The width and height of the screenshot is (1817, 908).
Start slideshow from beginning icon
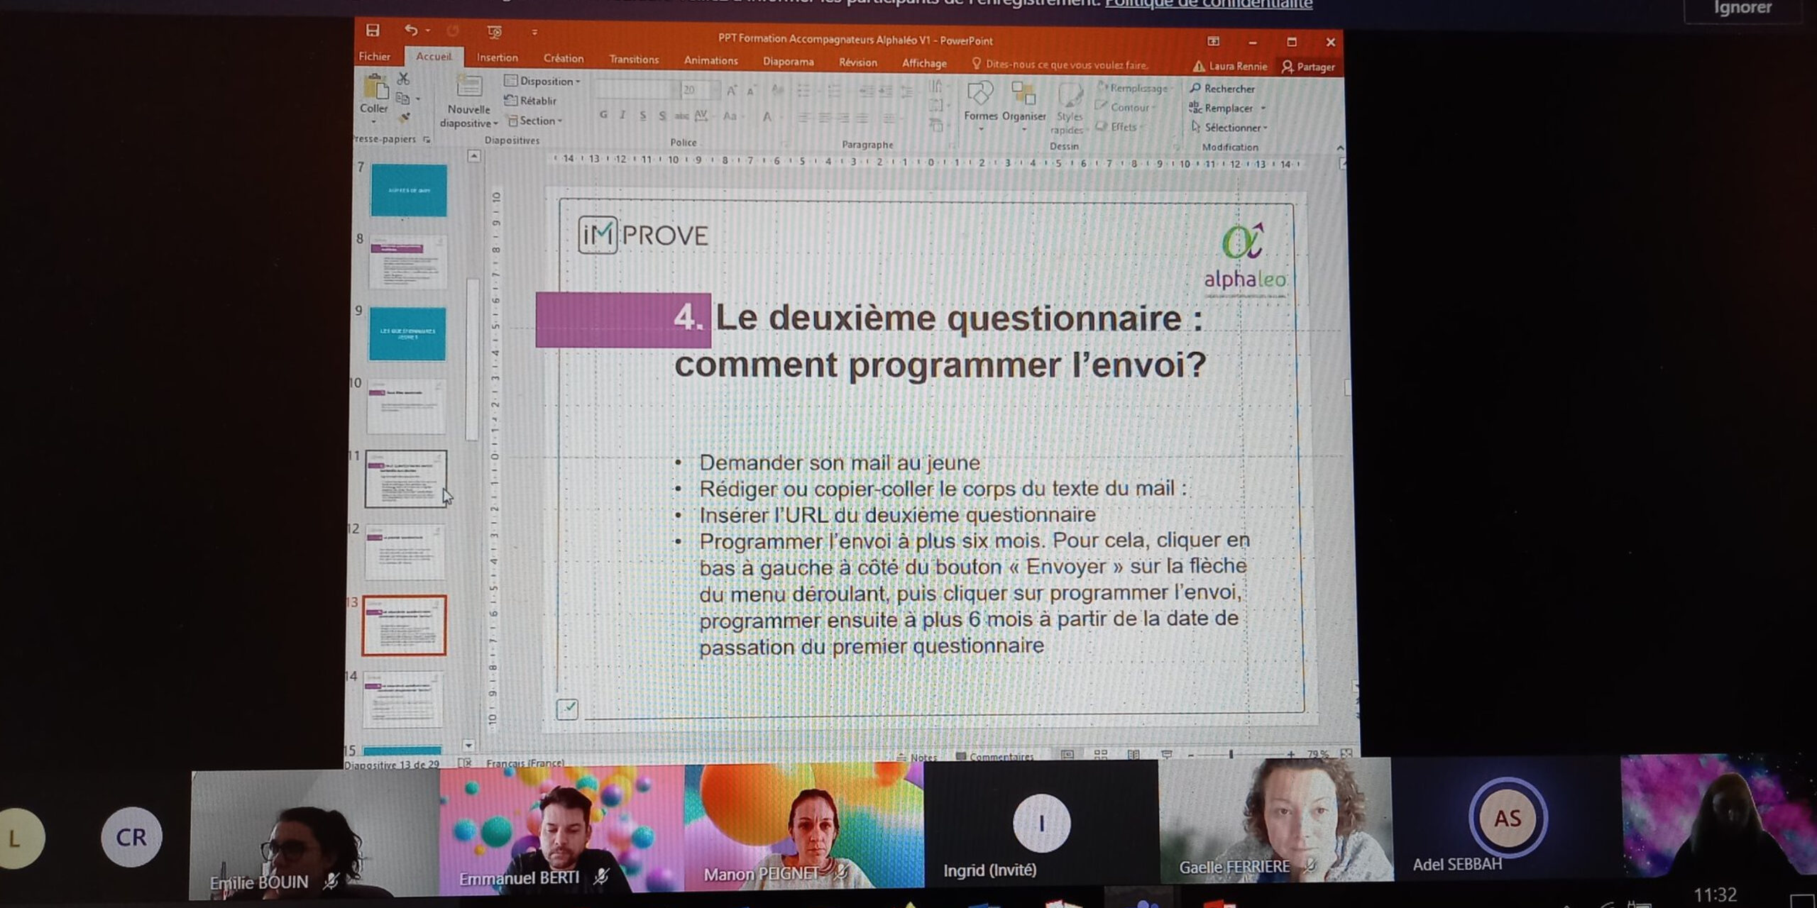tap(495, 32)
